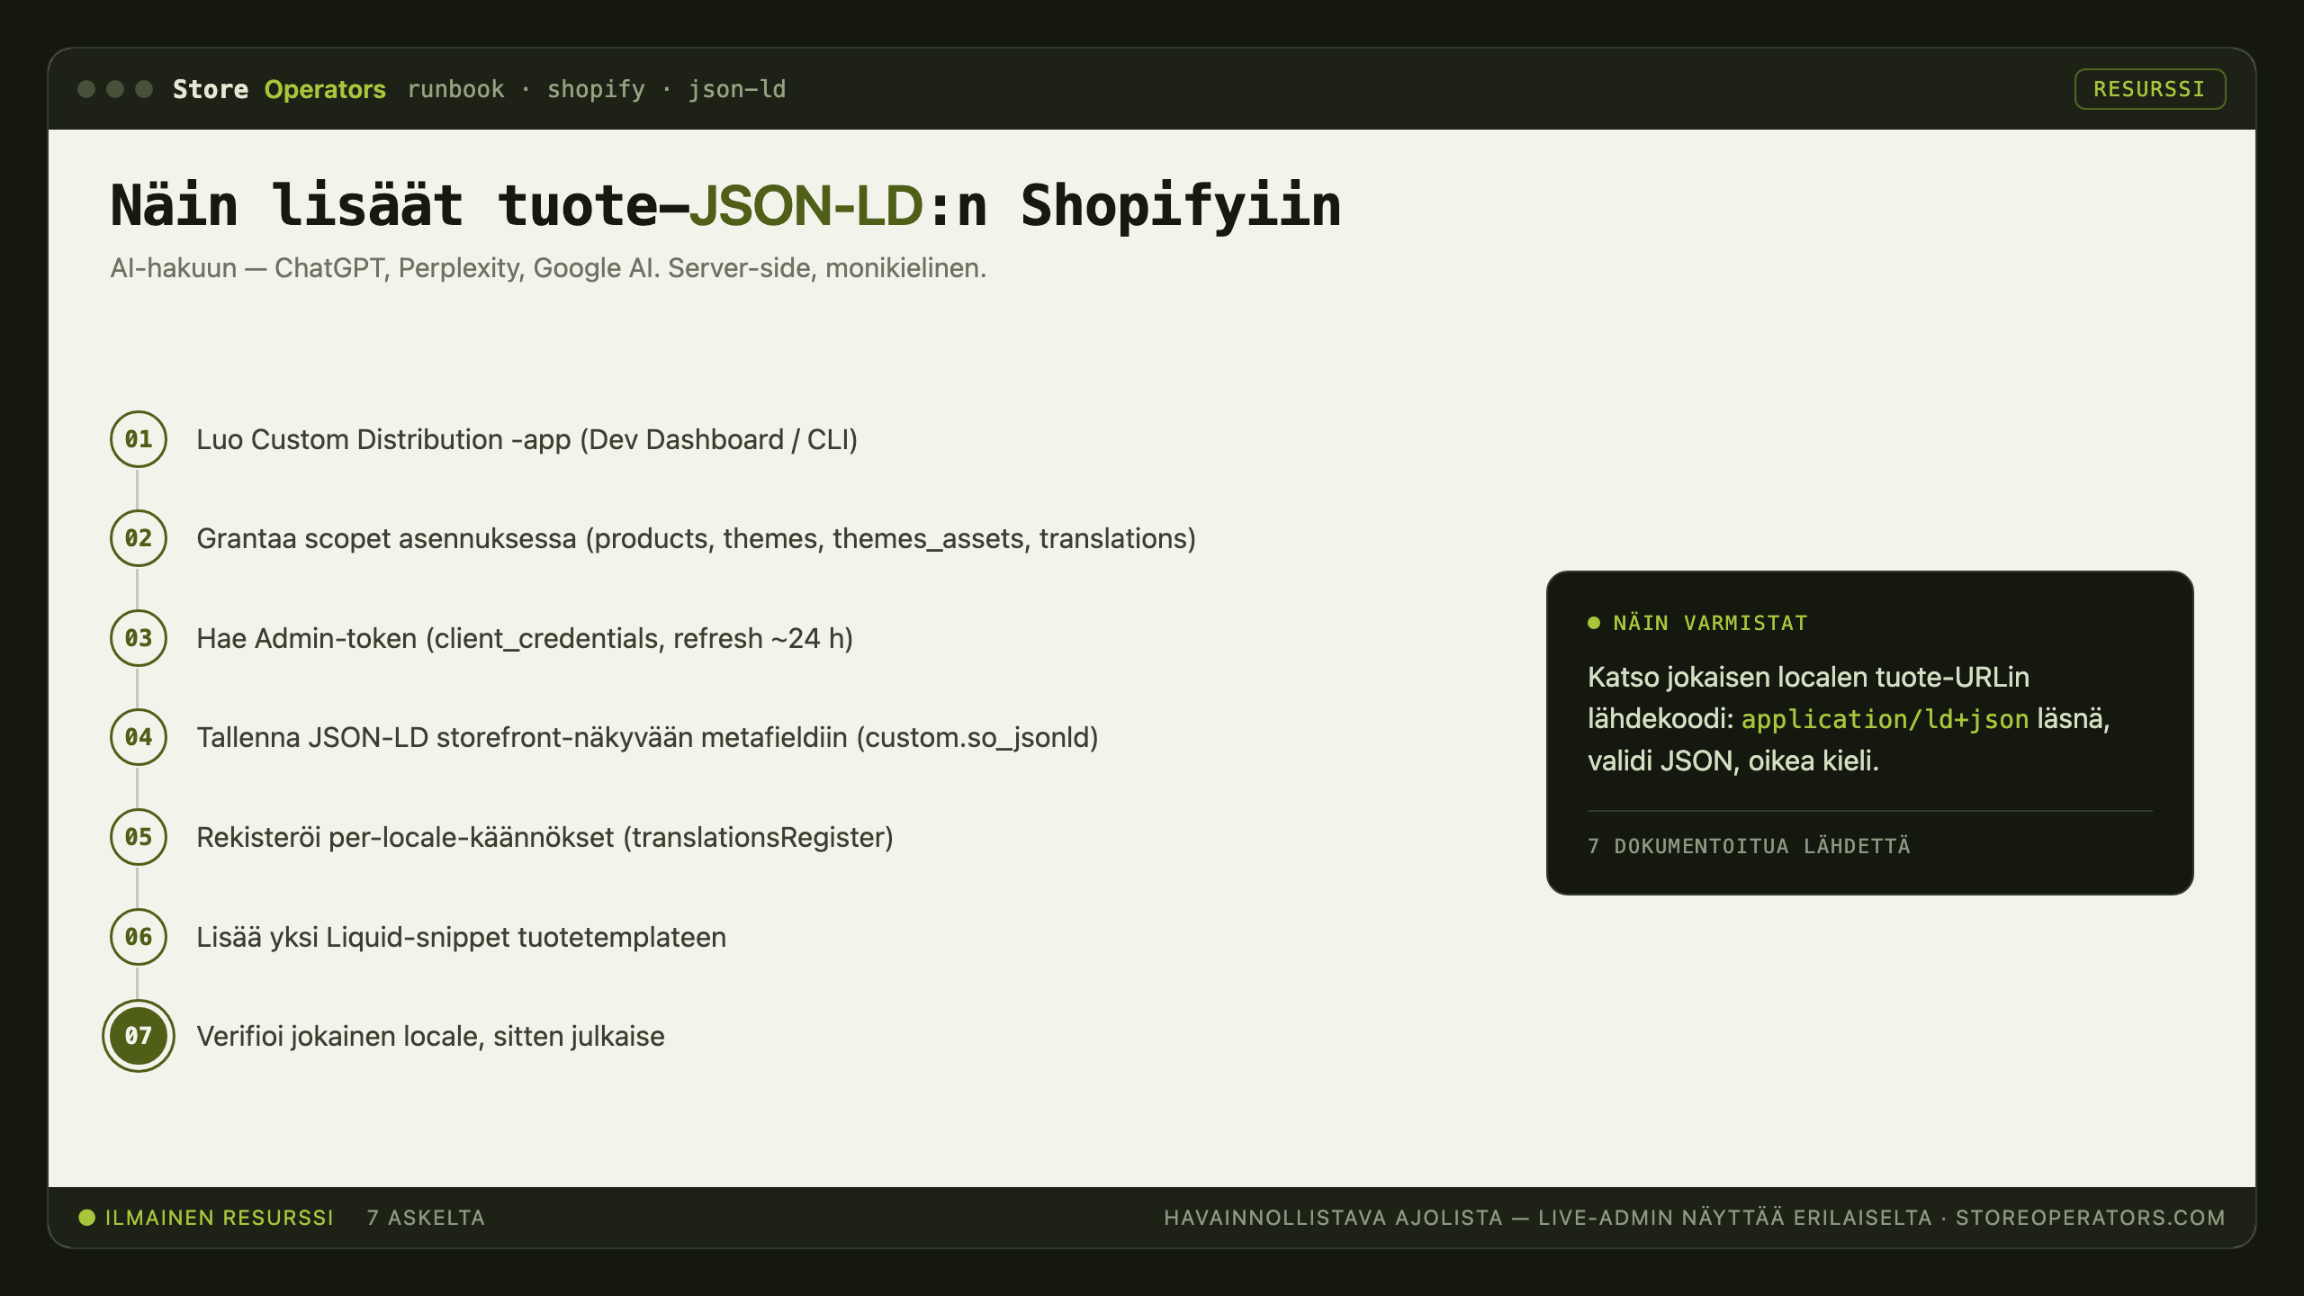Click 'Verifioi jokainen locale, sitten julkaise' text
Screen dimensions: 2304x1296
point(430,1037)
